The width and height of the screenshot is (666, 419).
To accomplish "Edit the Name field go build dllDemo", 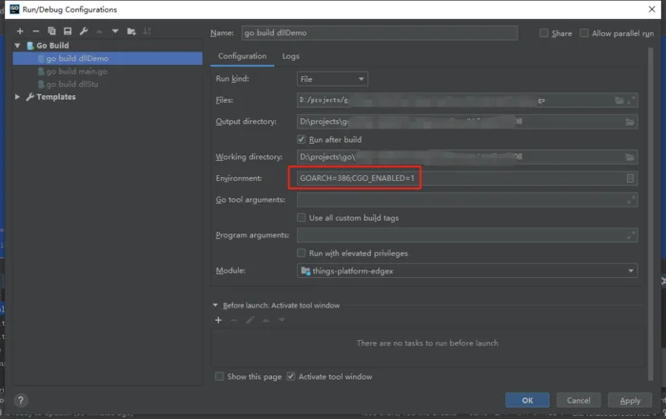I will (379, 32).
